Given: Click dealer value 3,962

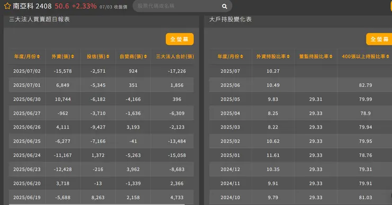Looking at the screenshot, I should point(133,170).
